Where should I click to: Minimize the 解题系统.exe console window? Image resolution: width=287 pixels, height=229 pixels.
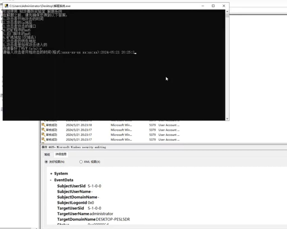[203, 6]
